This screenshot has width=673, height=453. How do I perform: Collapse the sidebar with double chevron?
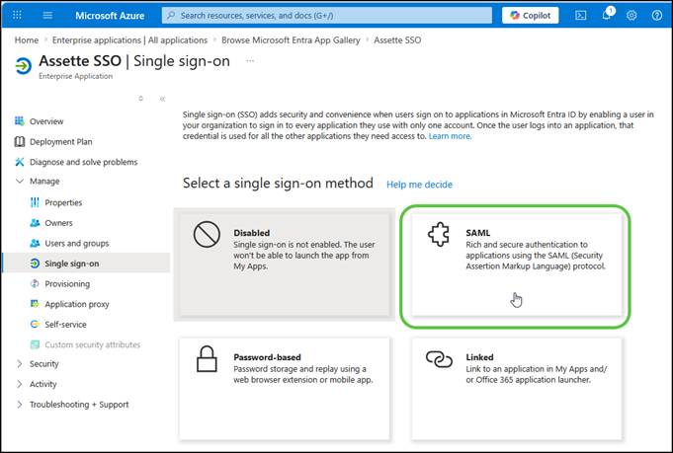tap(162, 99)
